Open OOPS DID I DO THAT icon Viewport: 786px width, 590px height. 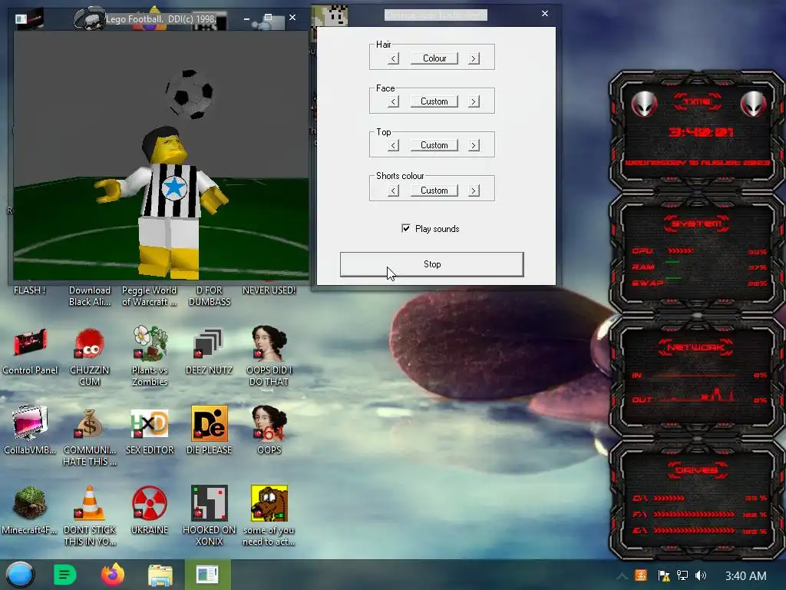click(x=269, y=356)
